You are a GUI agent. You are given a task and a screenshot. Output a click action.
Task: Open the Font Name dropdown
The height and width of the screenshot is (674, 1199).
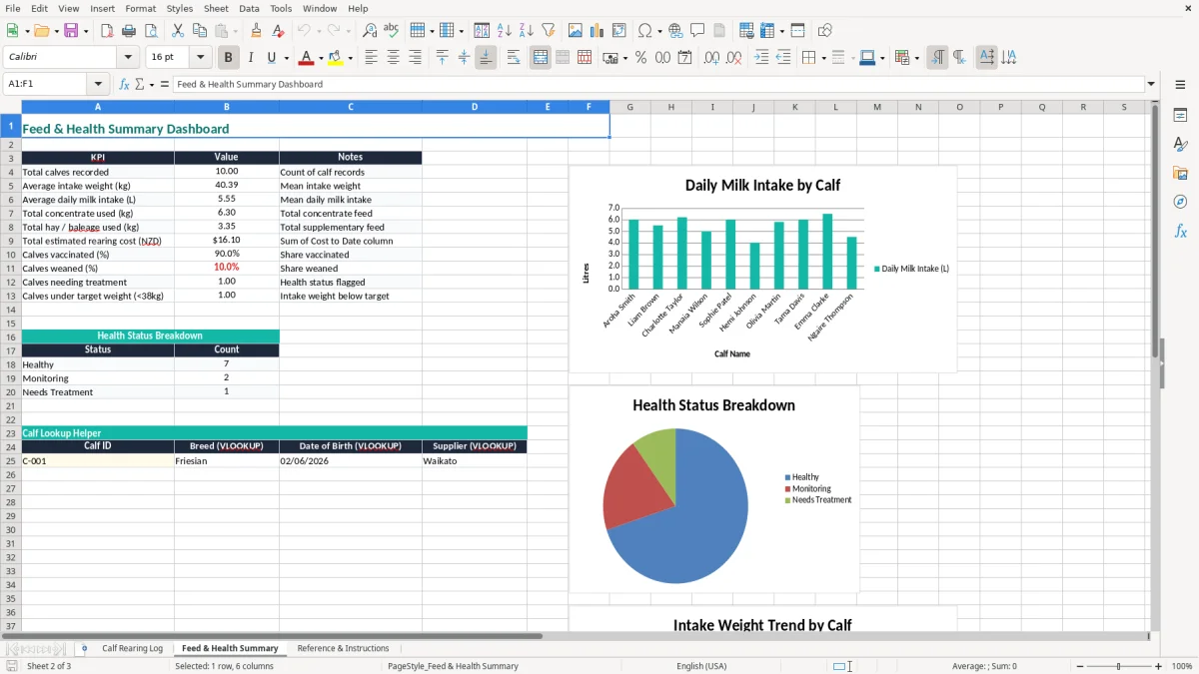click(128, 58)
